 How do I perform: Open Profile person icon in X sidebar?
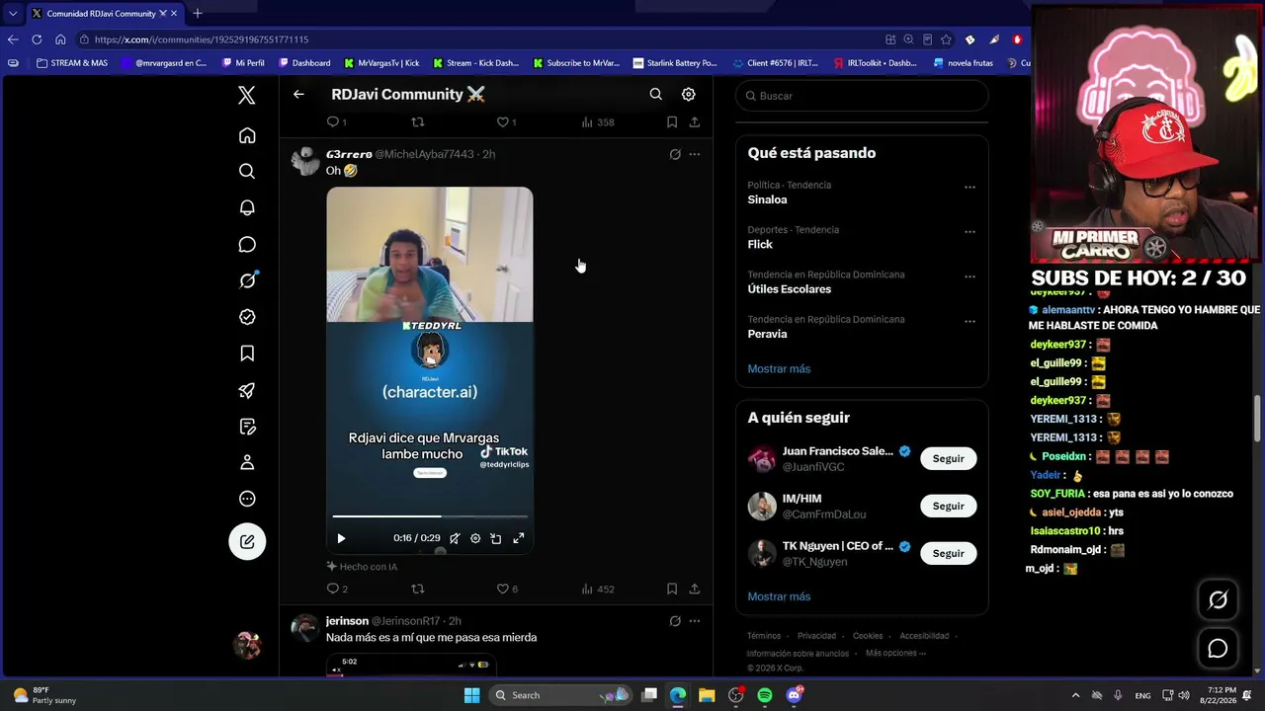tap(247, 462)
